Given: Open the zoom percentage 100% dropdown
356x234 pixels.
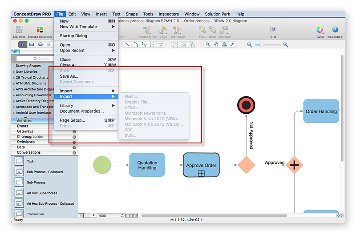Looking at the screenshot, I should click(x=111, y=215).
